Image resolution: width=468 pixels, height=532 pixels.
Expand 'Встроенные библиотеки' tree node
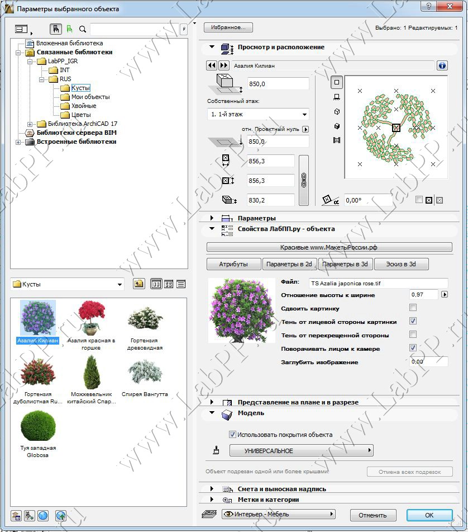tap(18, 142)
